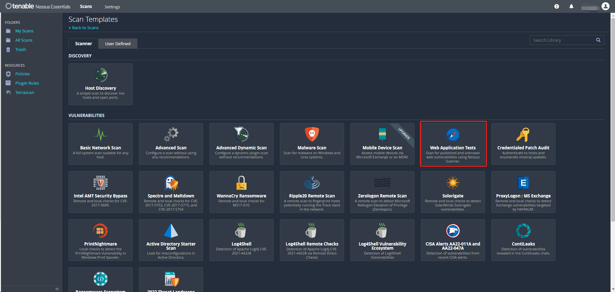The height and width of the screenshot is (292, 615).
Task: Open the help question mark icon
Action: 557,6
